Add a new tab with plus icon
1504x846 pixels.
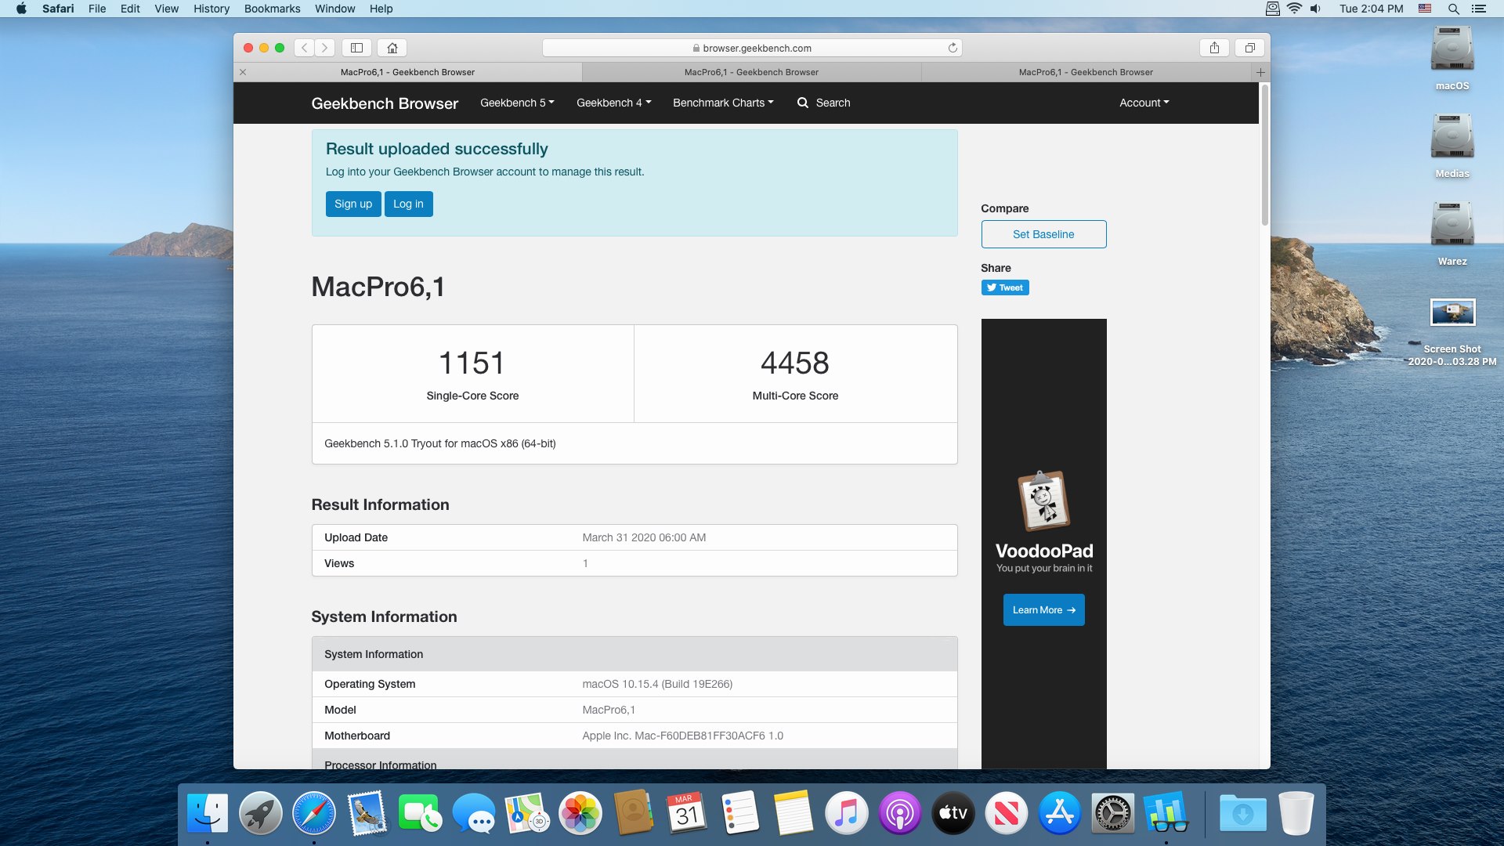[x=1260, y=72]
